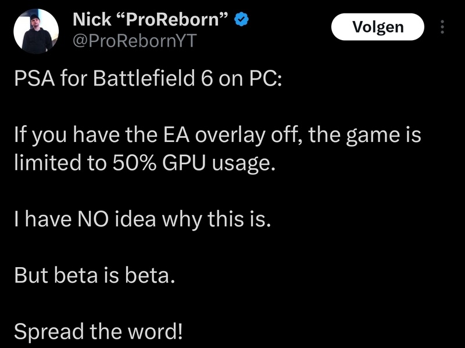Click the line "limited to 50% GPU usage."
The height and width of the screenshot is (348, 465).
[142, 164]
